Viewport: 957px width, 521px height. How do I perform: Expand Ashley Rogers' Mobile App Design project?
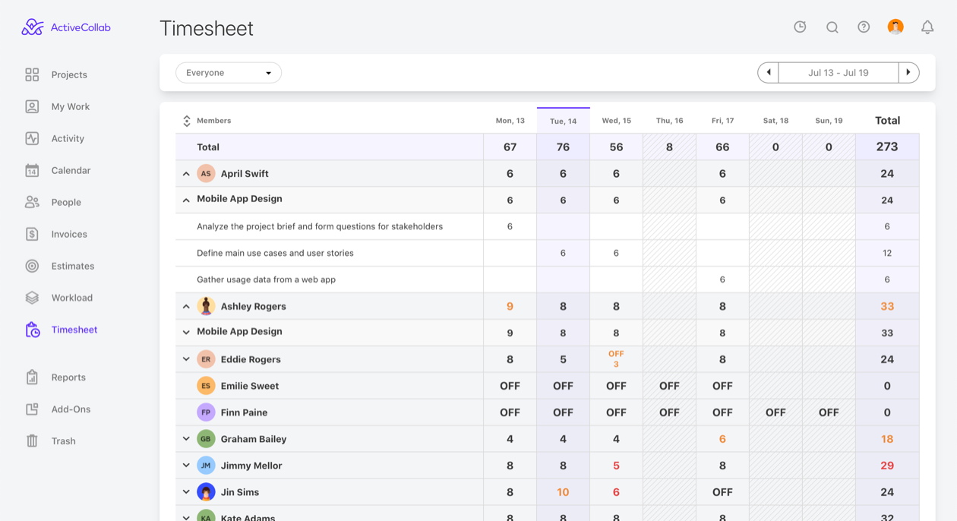(186, 333)
